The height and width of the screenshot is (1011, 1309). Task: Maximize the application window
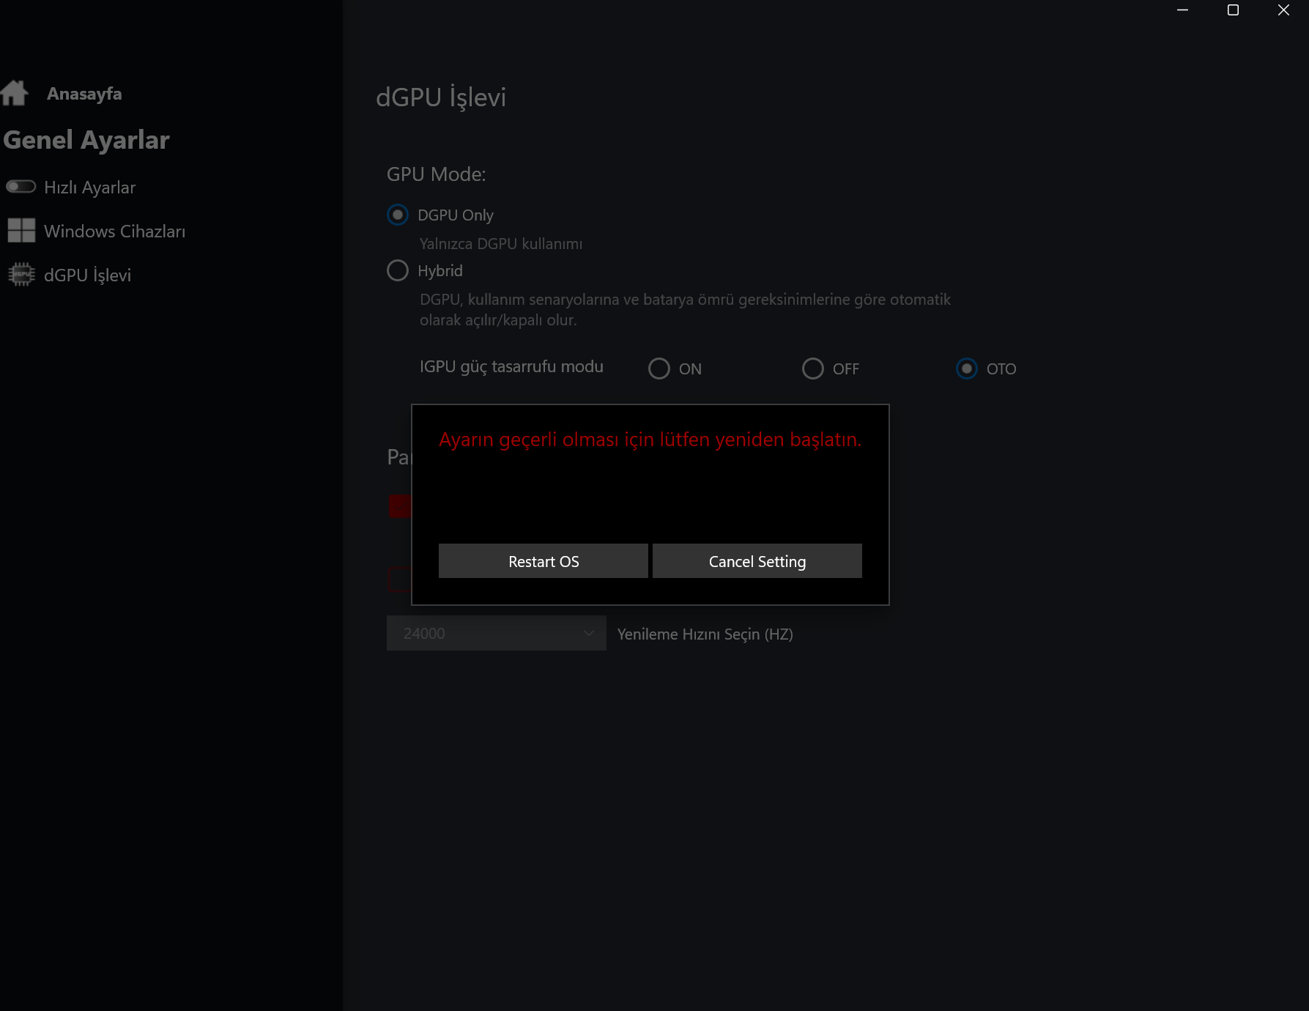(1233, 10)
